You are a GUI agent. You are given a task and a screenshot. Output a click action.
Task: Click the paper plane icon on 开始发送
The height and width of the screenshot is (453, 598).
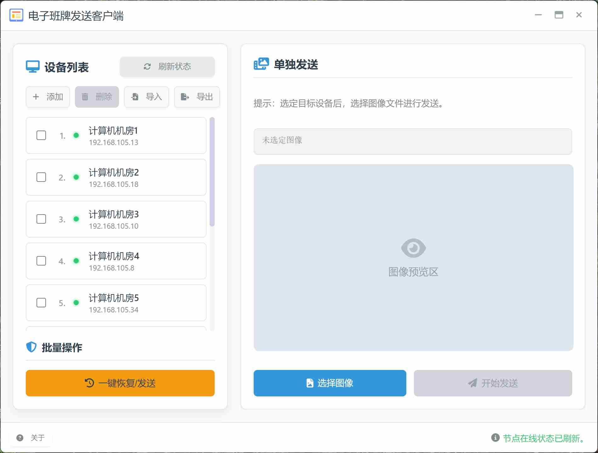pos(471,383)
